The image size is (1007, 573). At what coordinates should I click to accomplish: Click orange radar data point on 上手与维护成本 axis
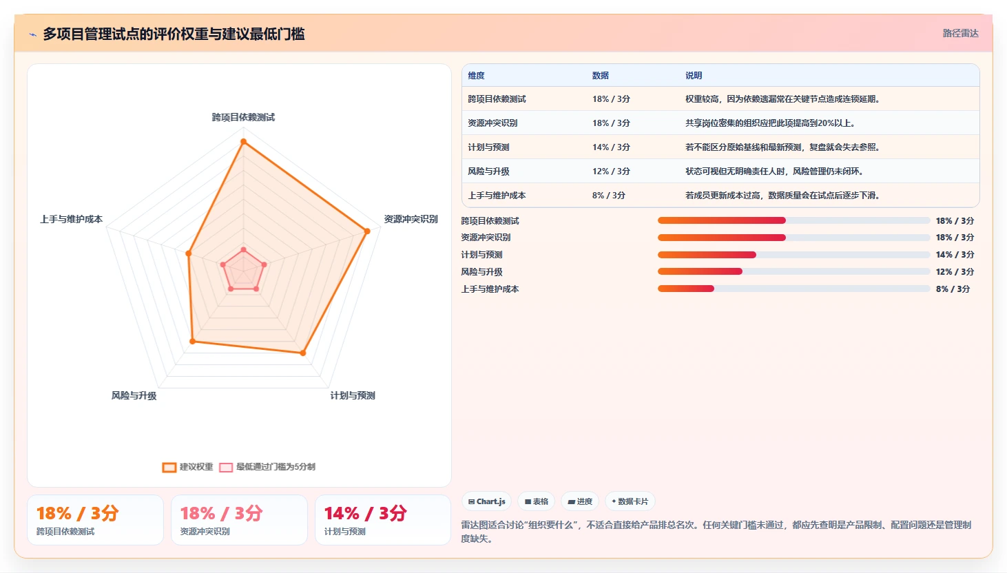tap(188, 254)
